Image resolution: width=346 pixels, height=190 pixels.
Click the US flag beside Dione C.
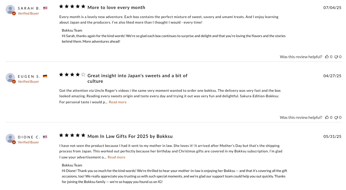[45, 137]
